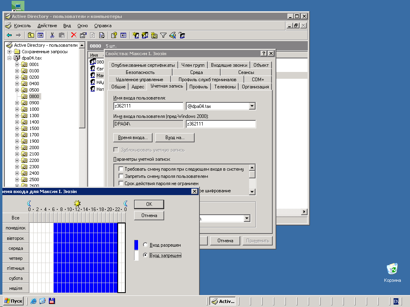The width and height of the screenshot is (410, 307).
Task: Check 'Требовать смену пароля при следующем входе'
Action: pyautogui.click(x=121, y=169)
